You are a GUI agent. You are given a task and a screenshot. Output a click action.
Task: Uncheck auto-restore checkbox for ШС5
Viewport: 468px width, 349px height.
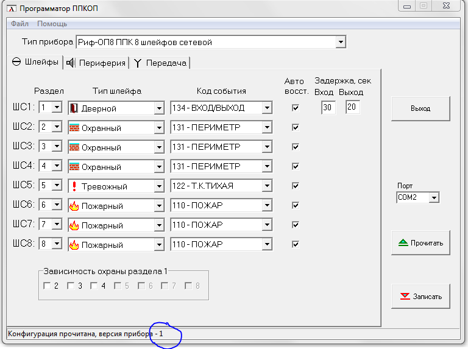[x=296, y=186]
